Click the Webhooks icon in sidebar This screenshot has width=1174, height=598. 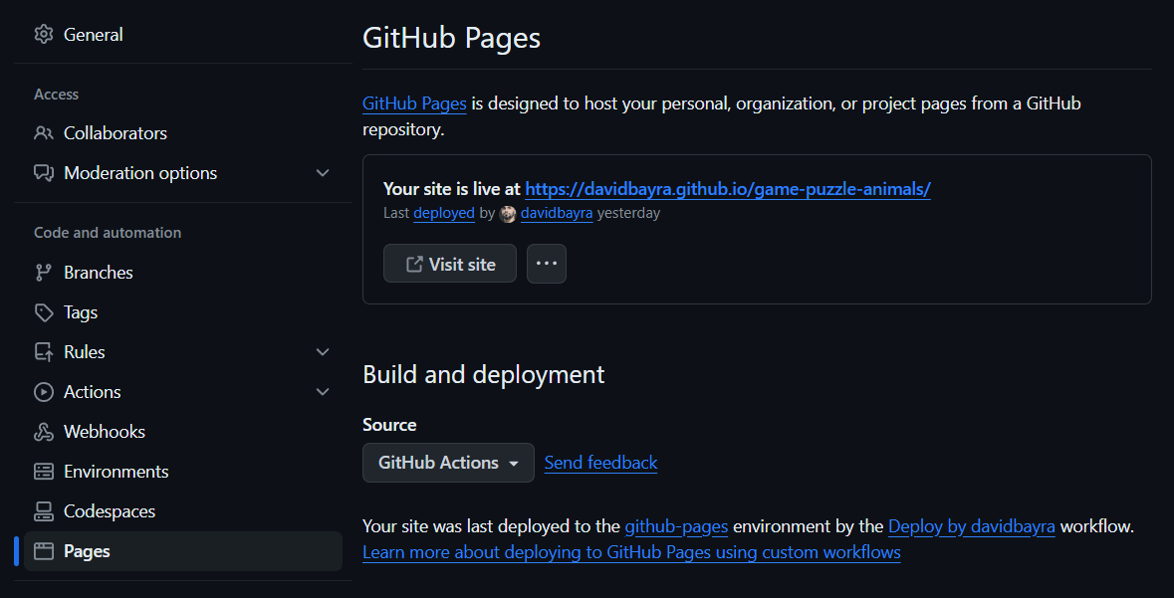44,432
